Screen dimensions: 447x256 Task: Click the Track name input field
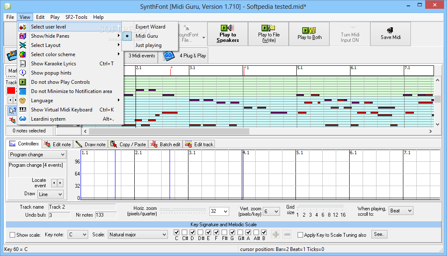82,207
